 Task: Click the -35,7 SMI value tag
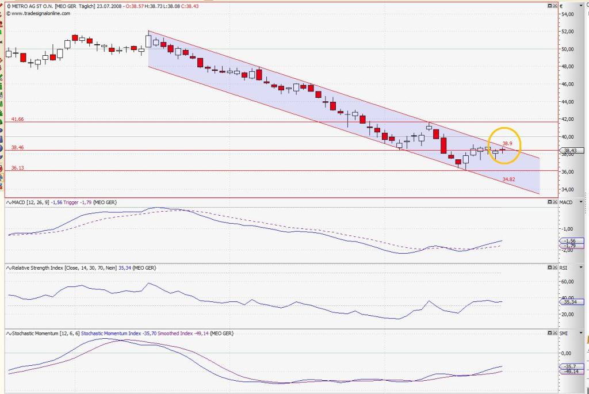coord(571,366)
